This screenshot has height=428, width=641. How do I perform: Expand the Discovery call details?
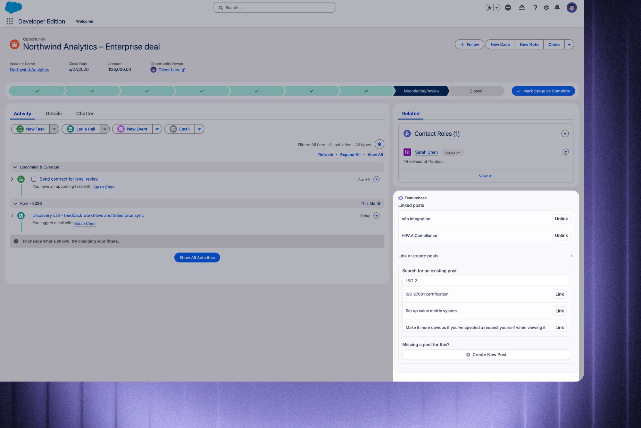tap(12, 216)
